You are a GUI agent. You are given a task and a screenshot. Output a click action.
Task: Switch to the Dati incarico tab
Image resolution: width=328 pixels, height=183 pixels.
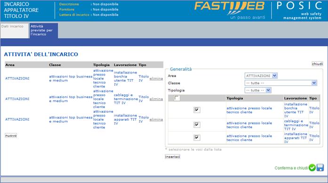click(x=14, y=31)
